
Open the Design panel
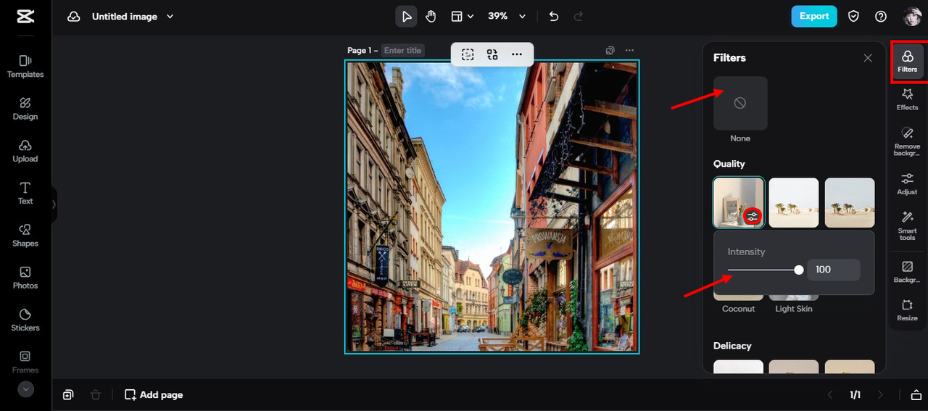[25, 109]
